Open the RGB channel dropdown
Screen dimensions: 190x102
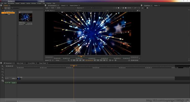[53, 8]
